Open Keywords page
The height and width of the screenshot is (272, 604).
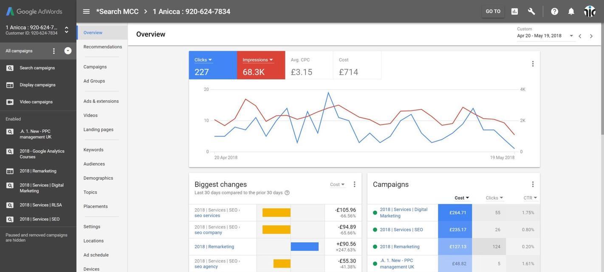pos(93,150)
